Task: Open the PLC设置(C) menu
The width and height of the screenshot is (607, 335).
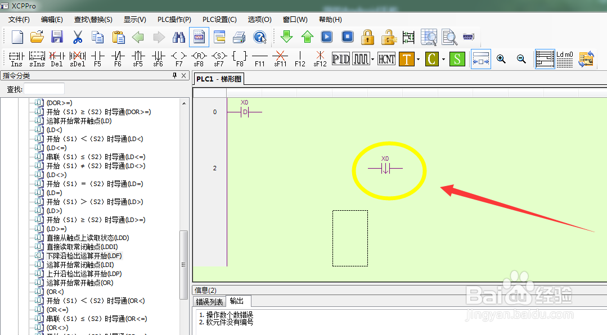Action: click(x=219, y=19)
